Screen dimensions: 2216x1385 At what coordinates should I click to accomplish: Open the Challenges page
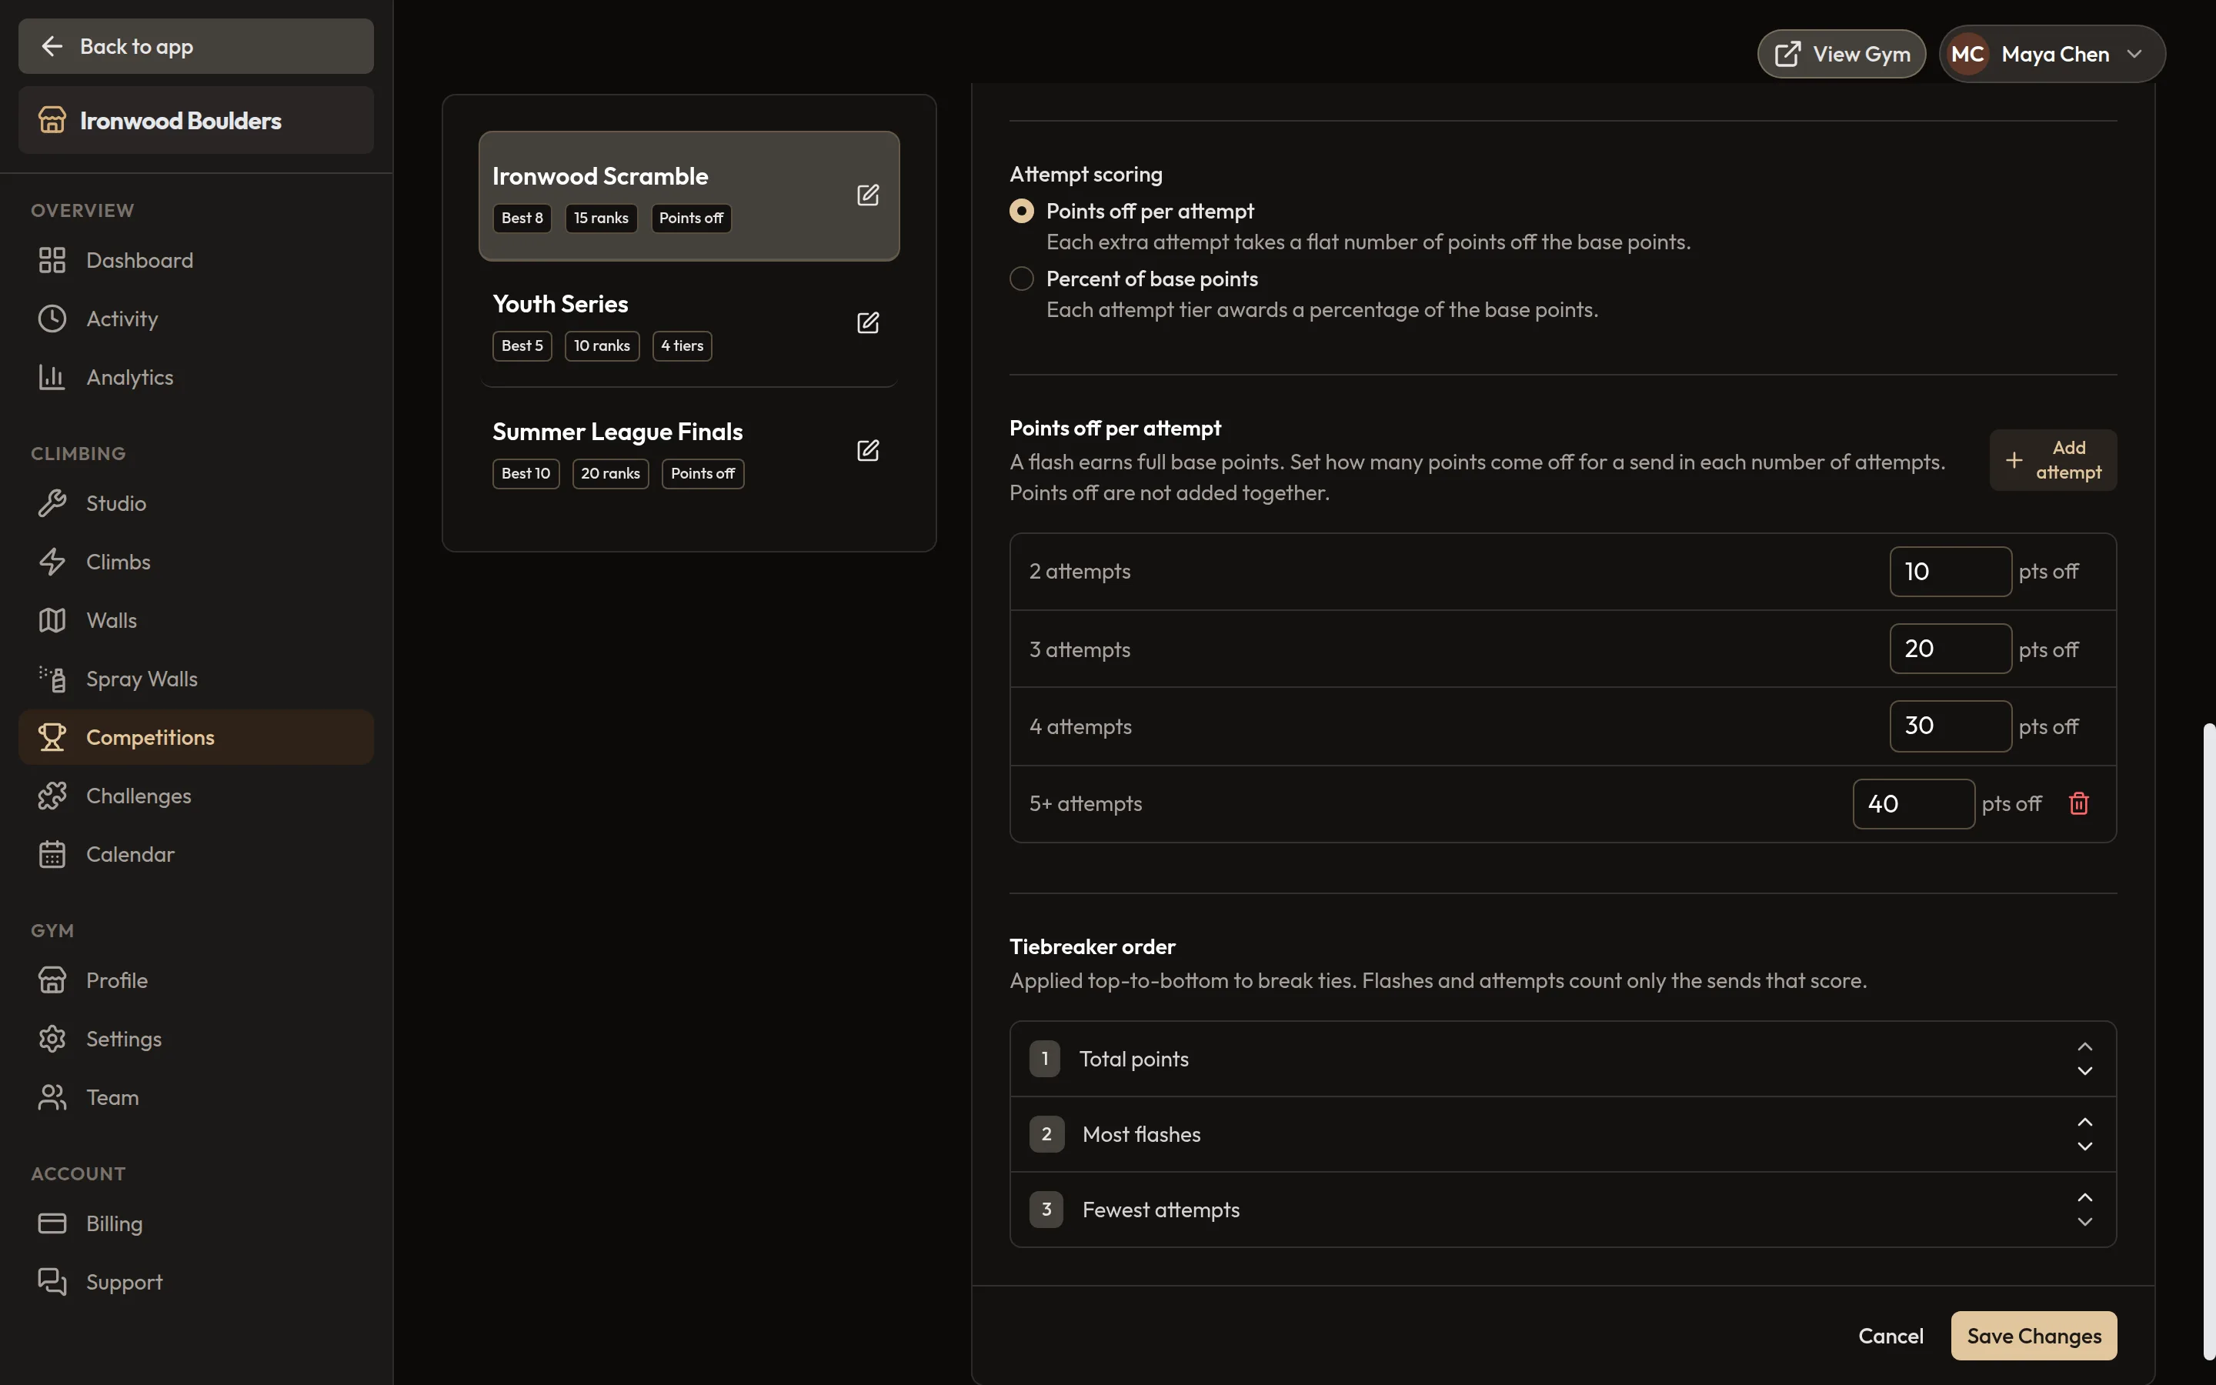click(196, 796)
